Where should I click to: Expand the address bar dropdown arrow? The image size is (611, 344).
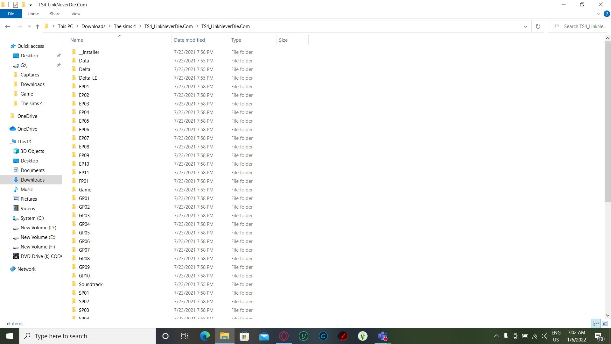(525, 26)
